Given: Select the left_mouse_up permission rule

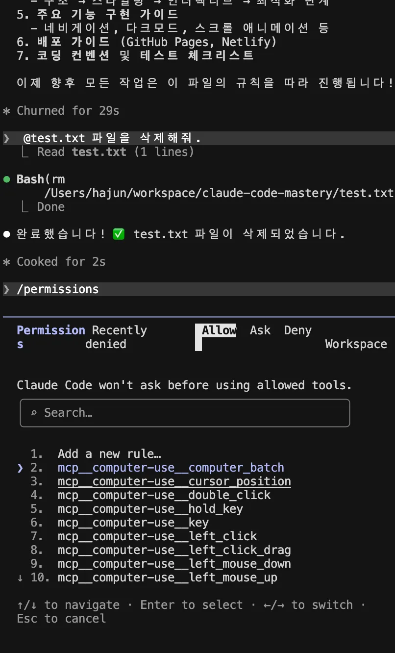Looking at the screenshot, I should click(x=167, y=578).
